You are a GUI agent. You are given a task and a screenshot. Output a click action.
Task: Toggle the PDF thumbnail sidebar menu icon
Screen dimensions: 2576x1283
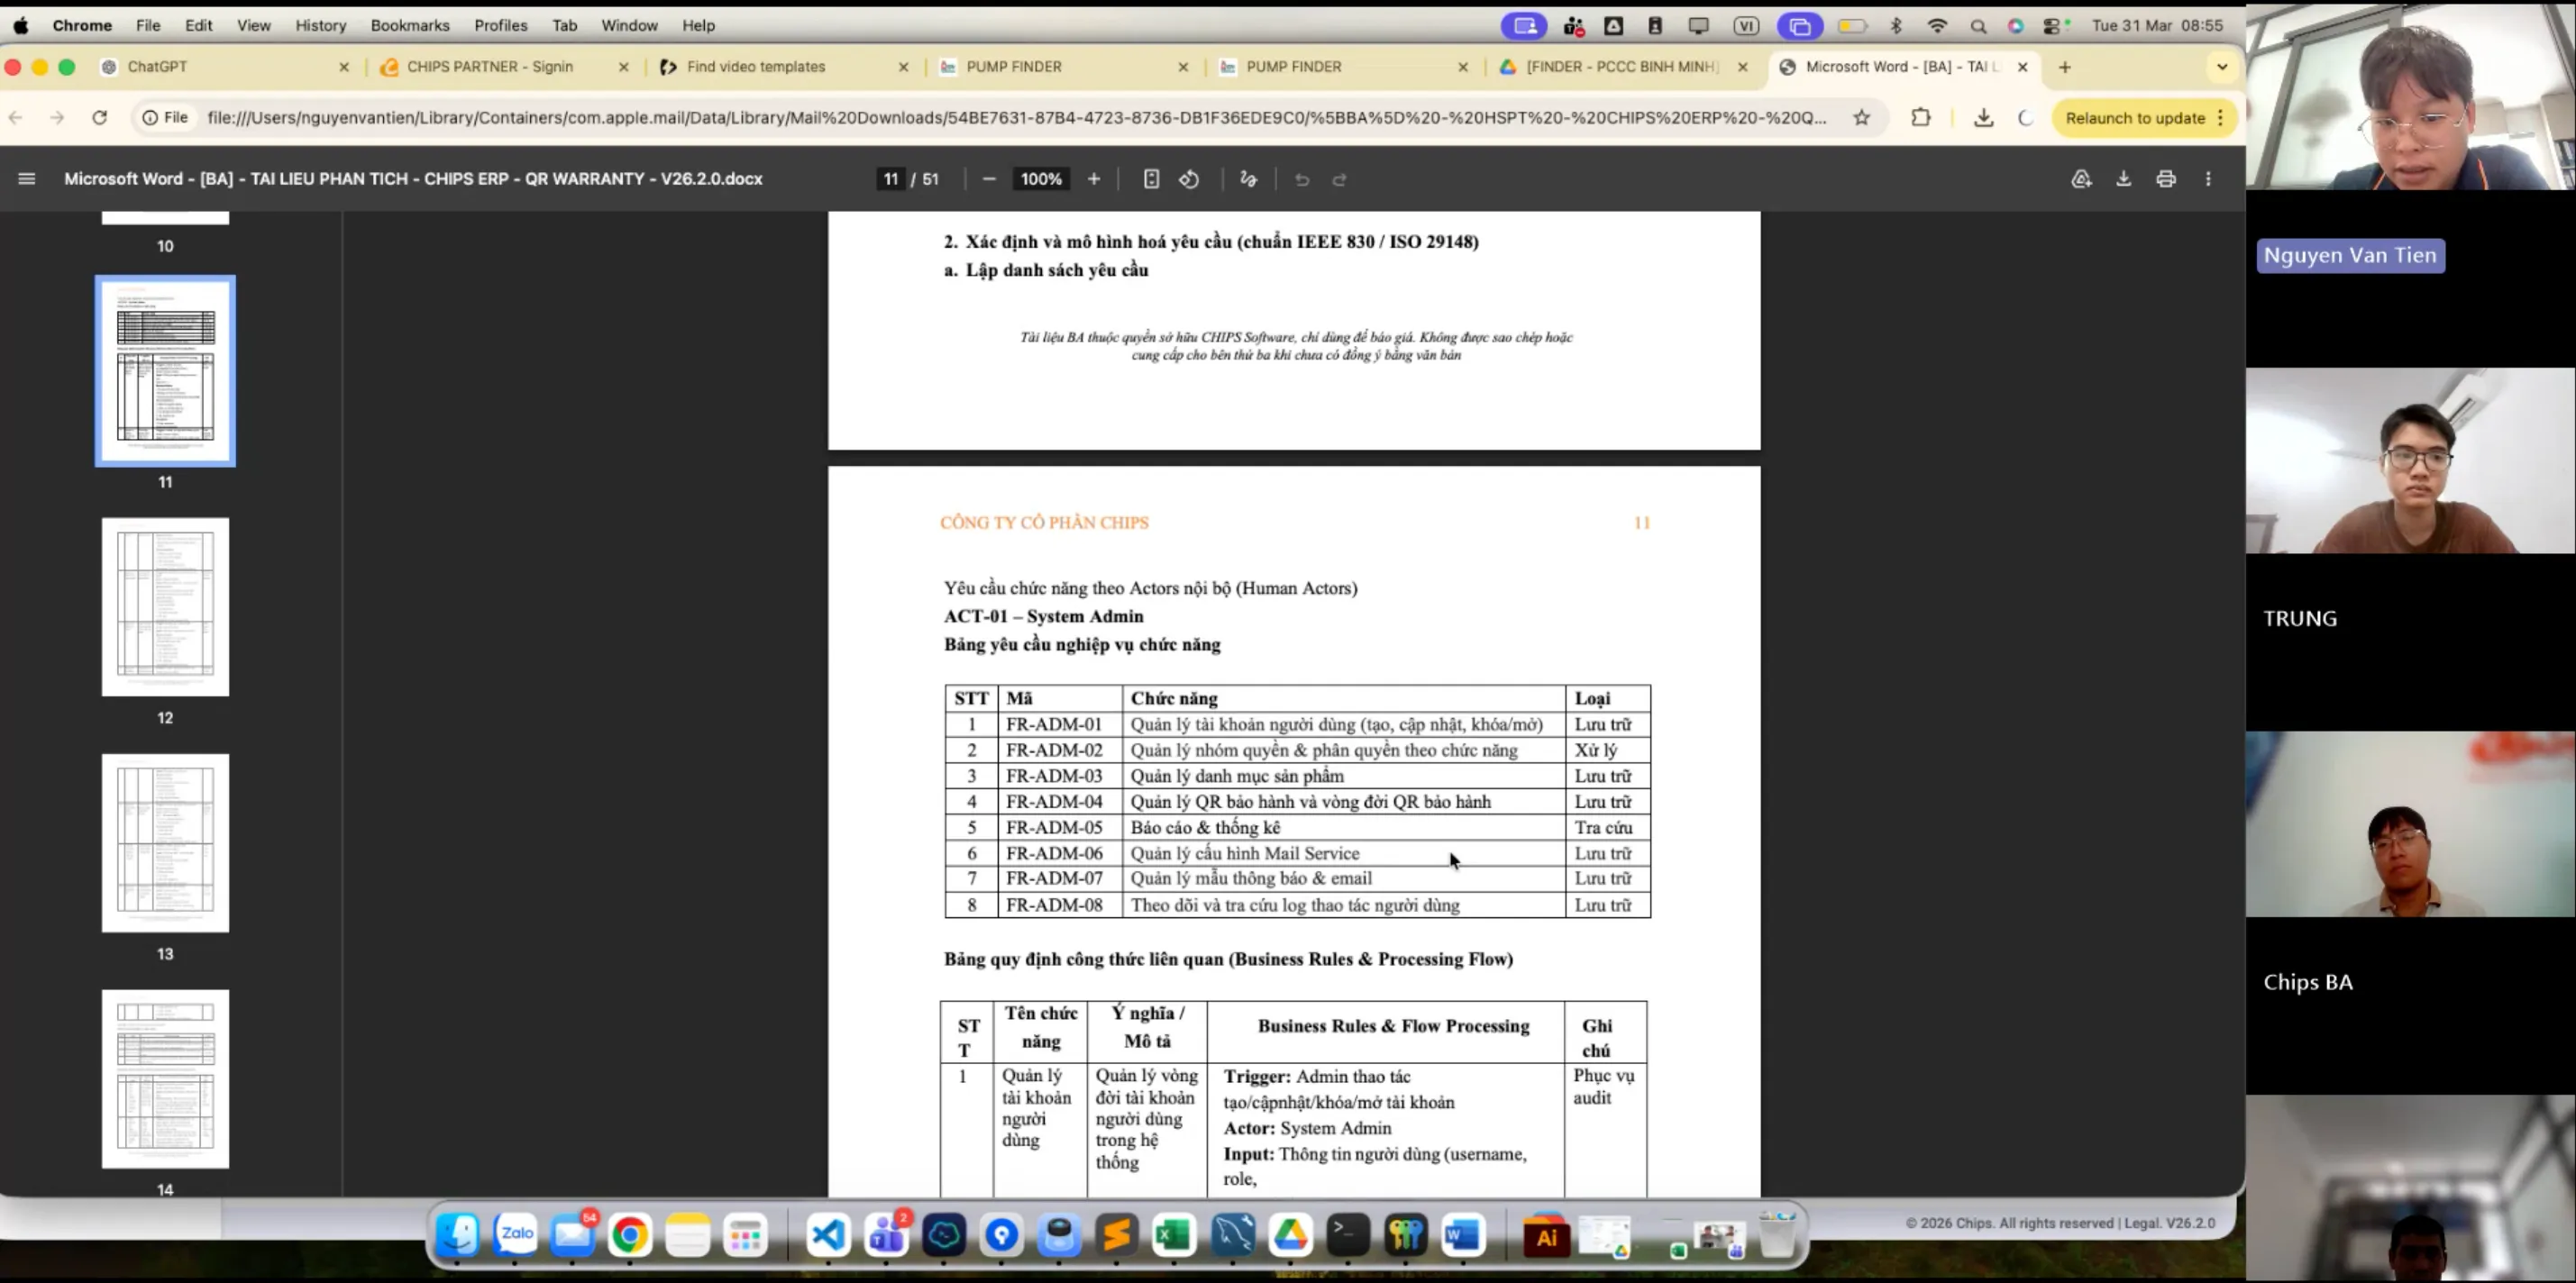(27, 179)
